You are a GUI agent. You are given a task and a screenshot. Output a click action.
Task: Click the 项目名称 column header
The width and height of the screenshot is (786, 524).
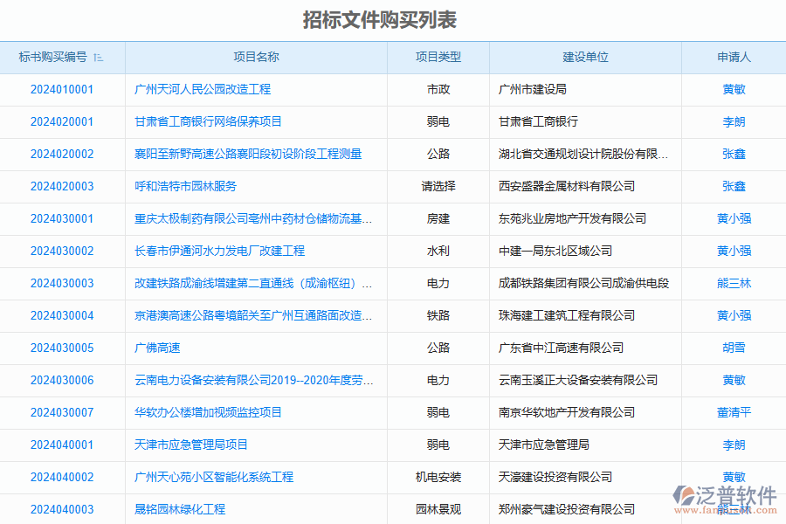click(256, 57)
